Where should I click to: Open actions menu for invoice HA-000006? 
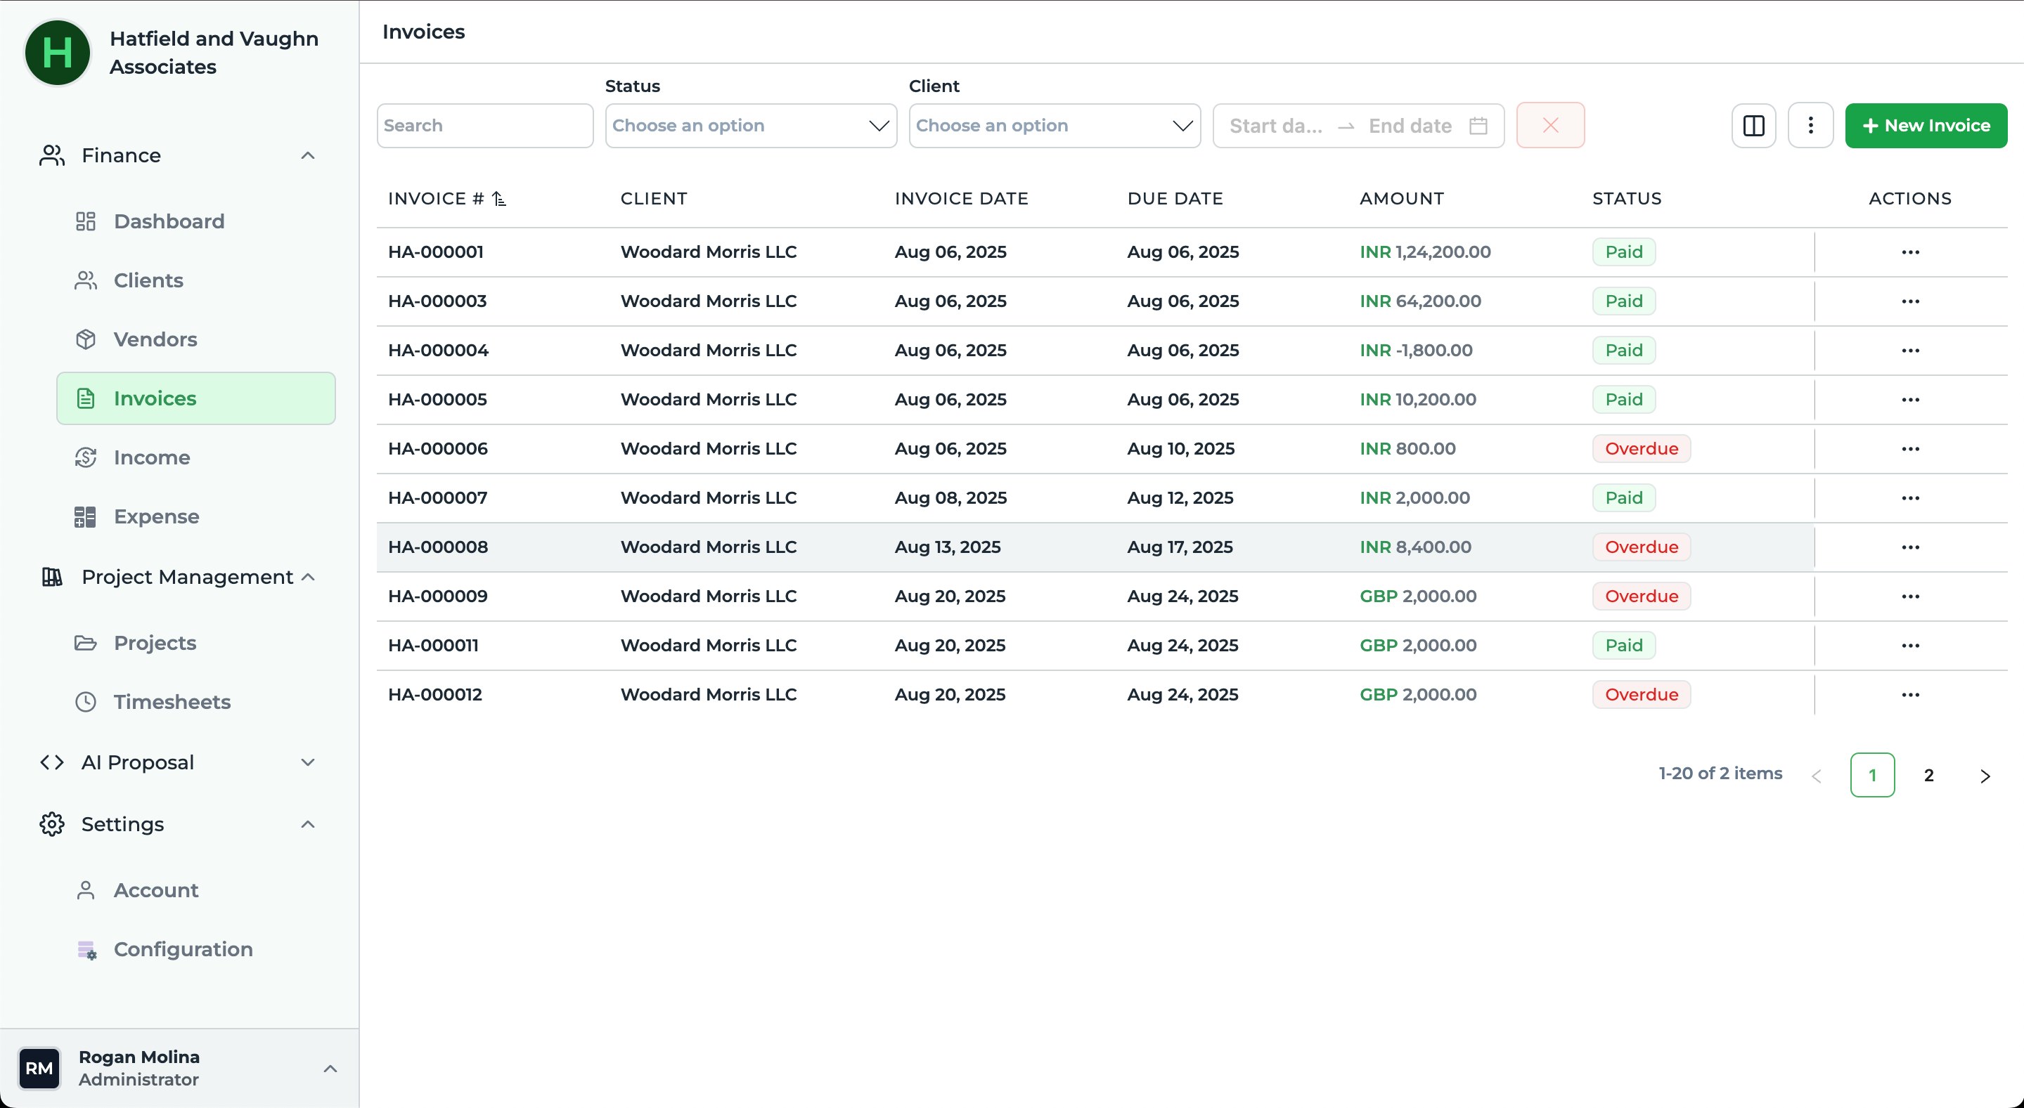point(1910,449)
